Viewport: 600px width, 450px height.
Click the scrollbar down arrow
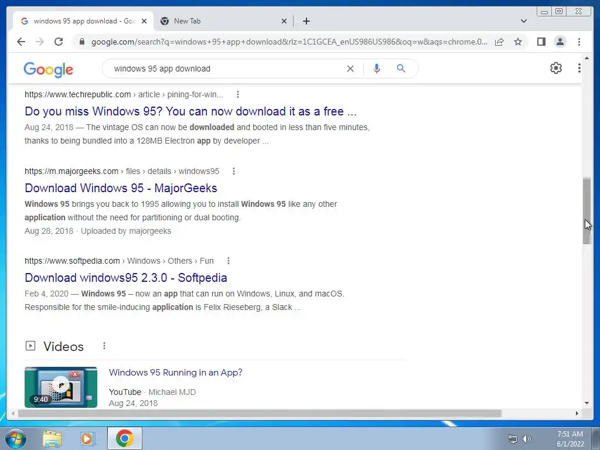[587, 403]
